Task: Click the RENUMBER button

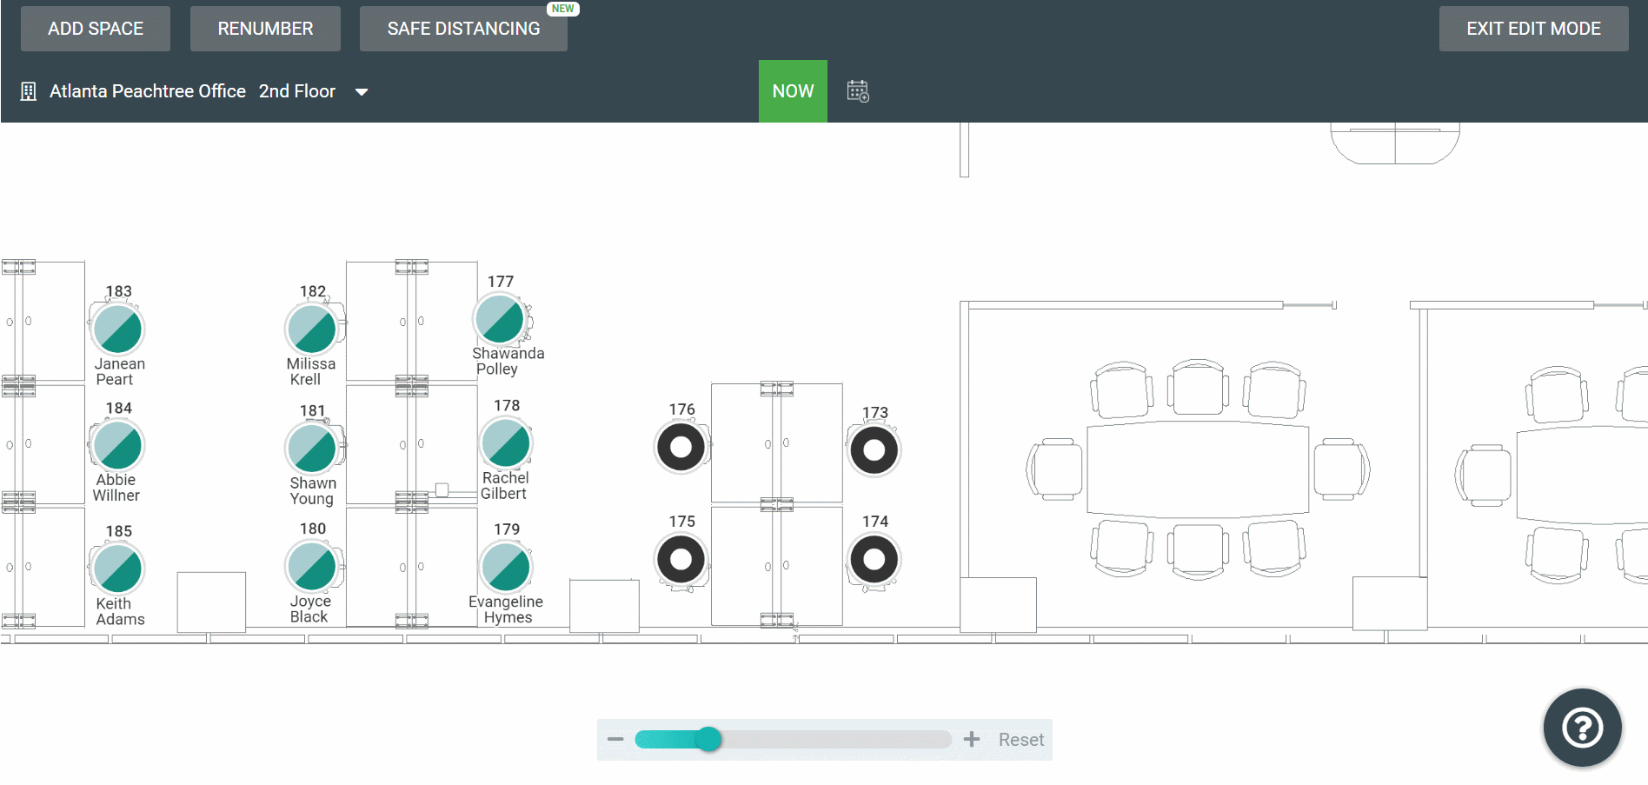Action: (x=265, y=29)
